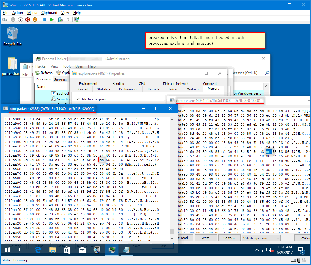Open the Recycle Bin desktop icon
311x265 pixels.
tap(12, 36)
